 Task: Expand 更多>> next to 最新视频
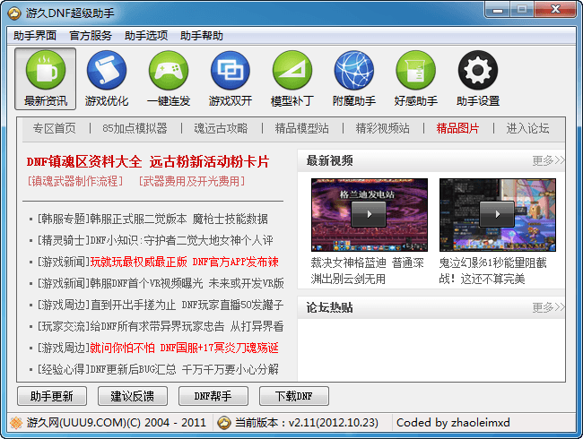[x=547, y=161]
